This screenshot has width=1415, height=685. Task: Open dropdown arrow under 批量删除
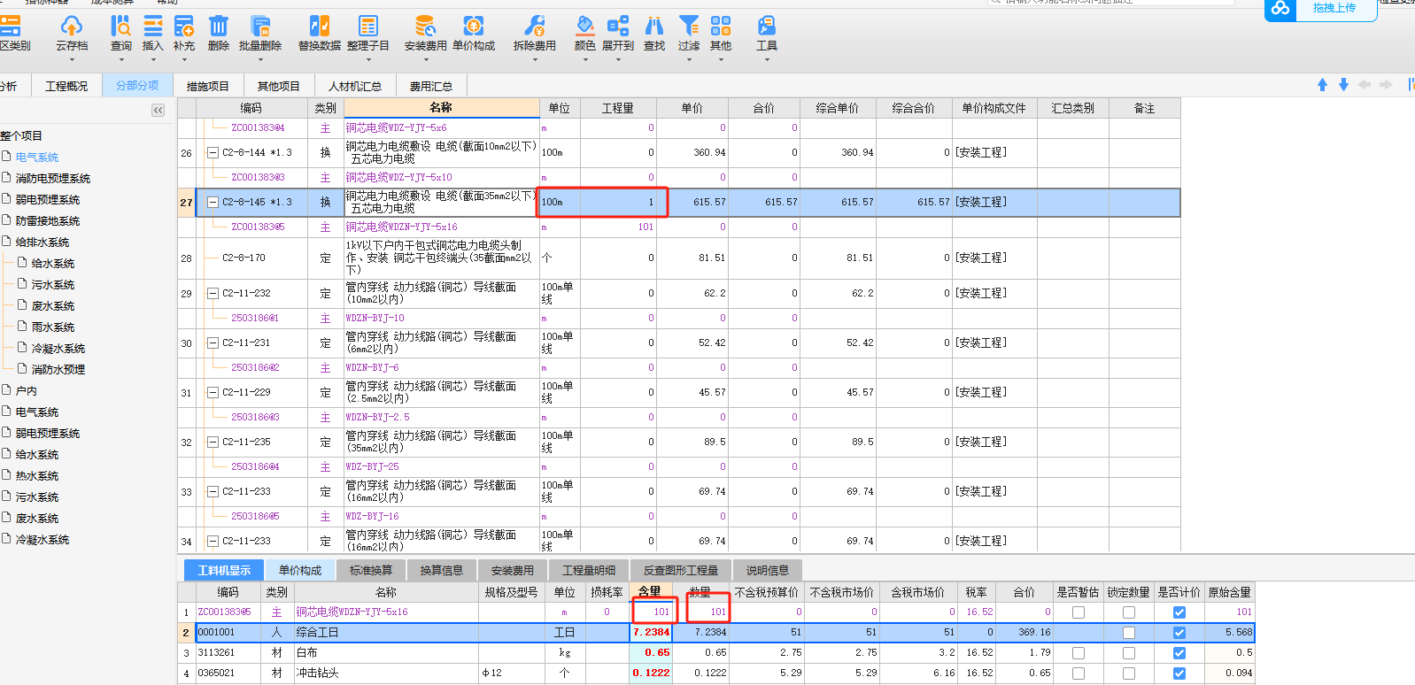coord(260,60)
